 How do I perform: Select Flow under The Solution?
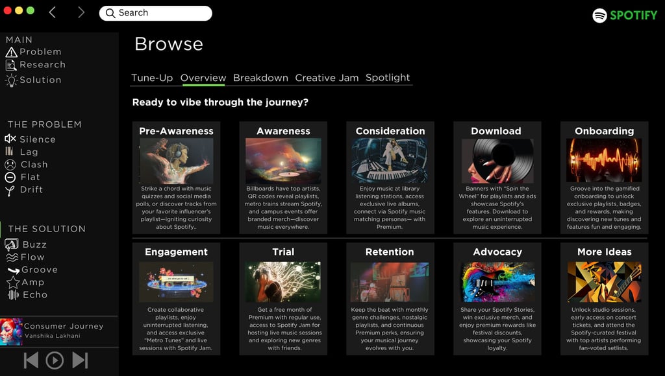32,257
